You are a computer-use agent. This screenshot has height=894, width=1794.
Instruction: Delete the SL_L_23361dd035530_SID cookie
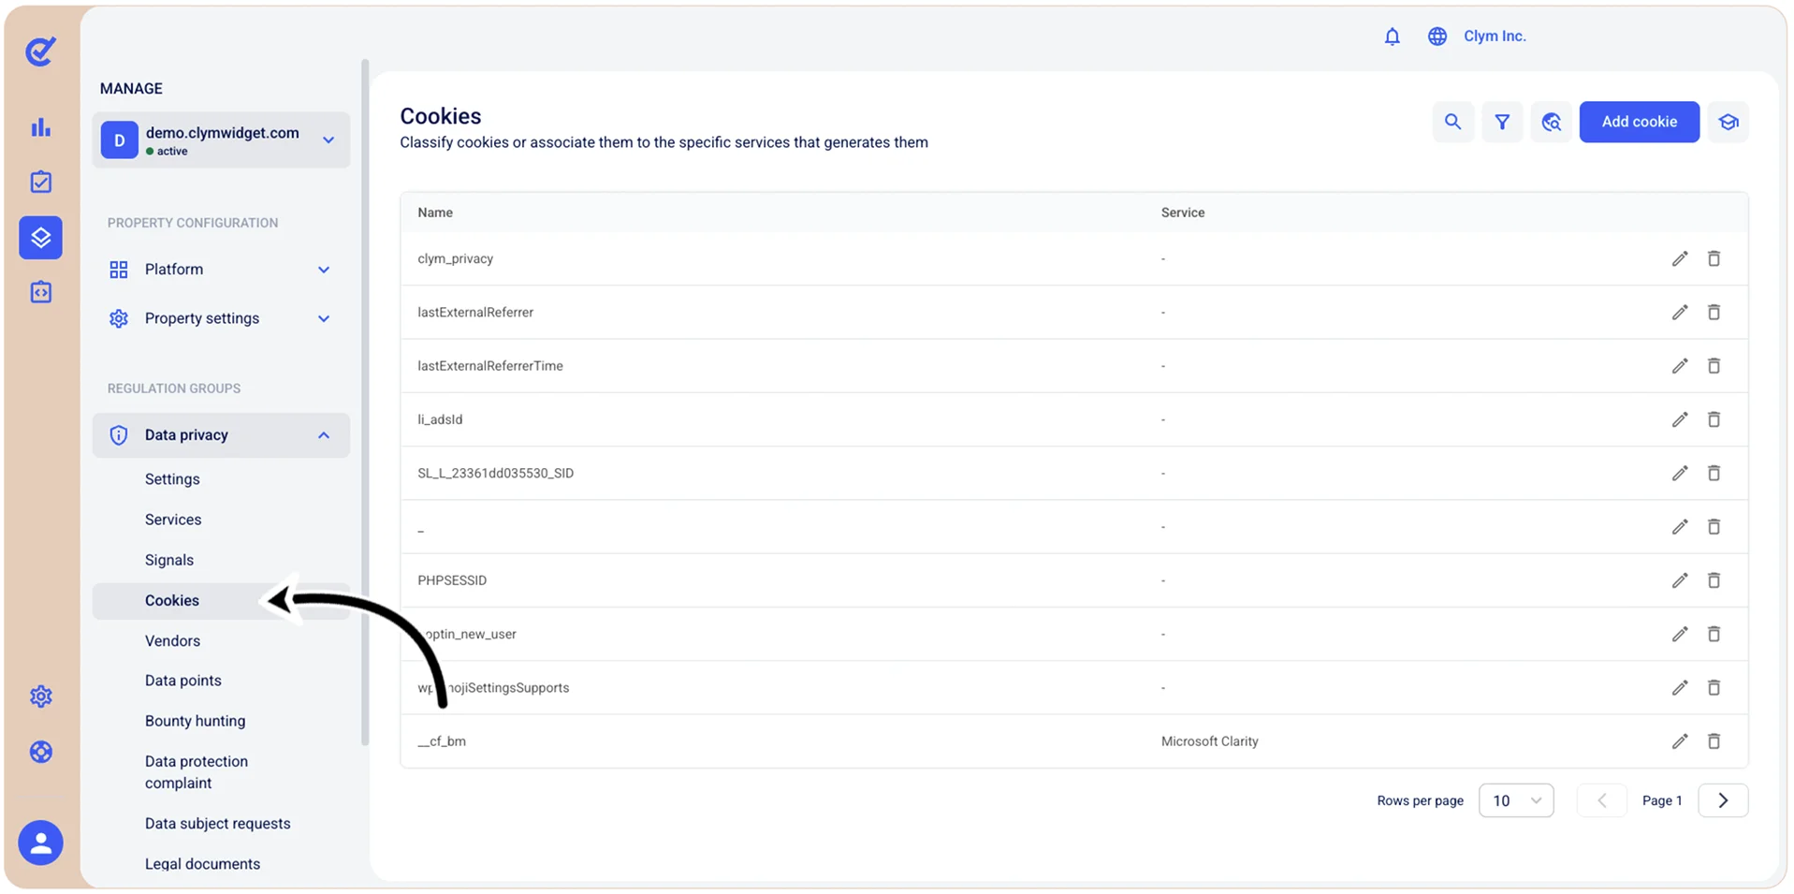tap(1714, 473)
